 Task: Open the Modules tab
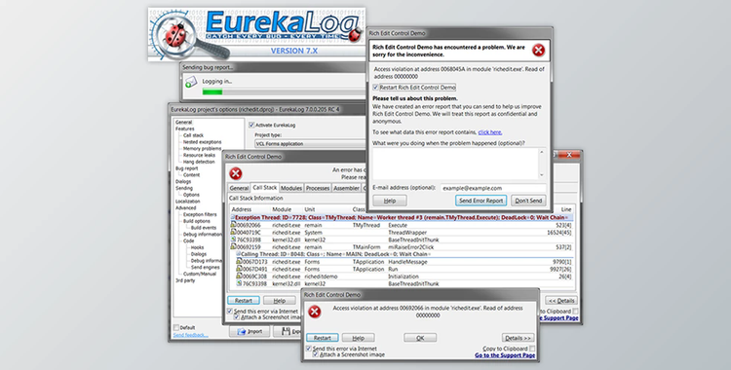291,188
